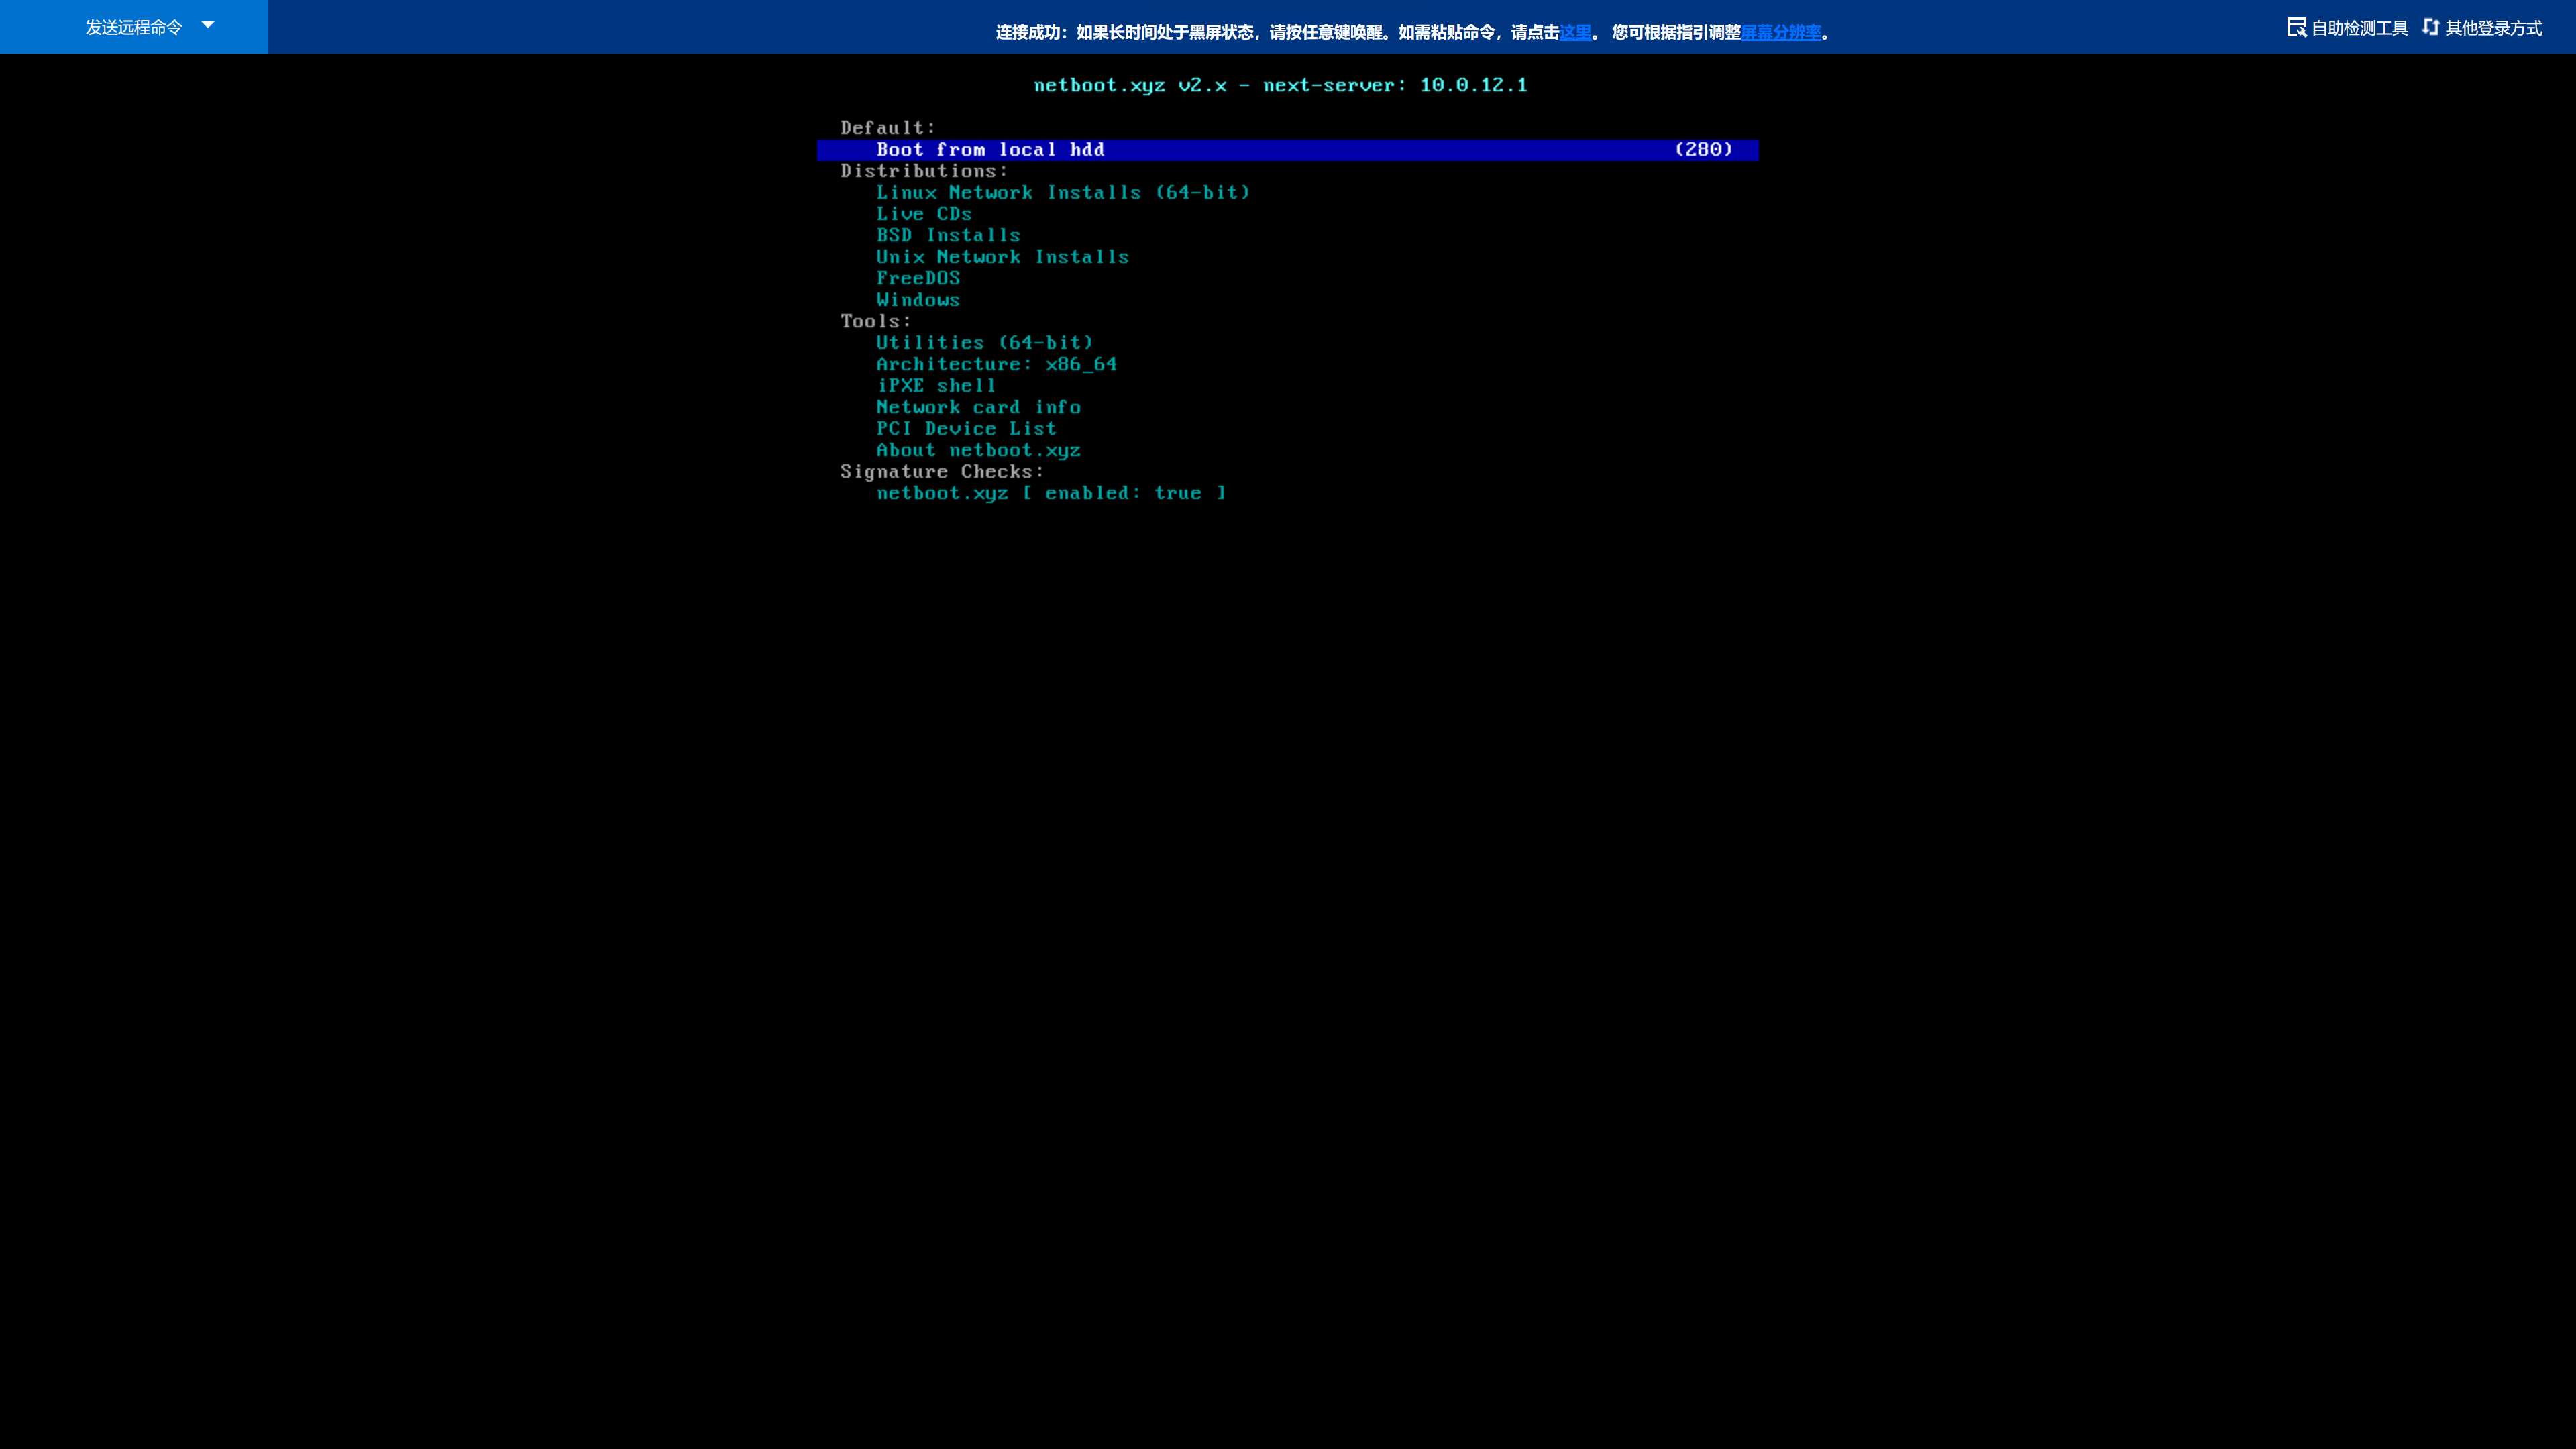Open the 屏幕分辨率 screen resolution link
Image resolution: width=2576 pixels, height=1449 pixels.
click(1781, 32)
